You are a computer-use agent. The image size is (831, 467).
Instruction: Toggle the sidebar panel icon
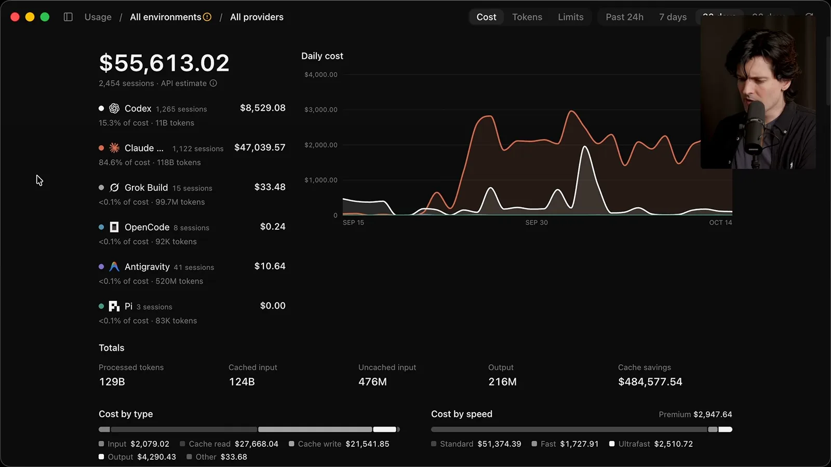tap(68, 17)
